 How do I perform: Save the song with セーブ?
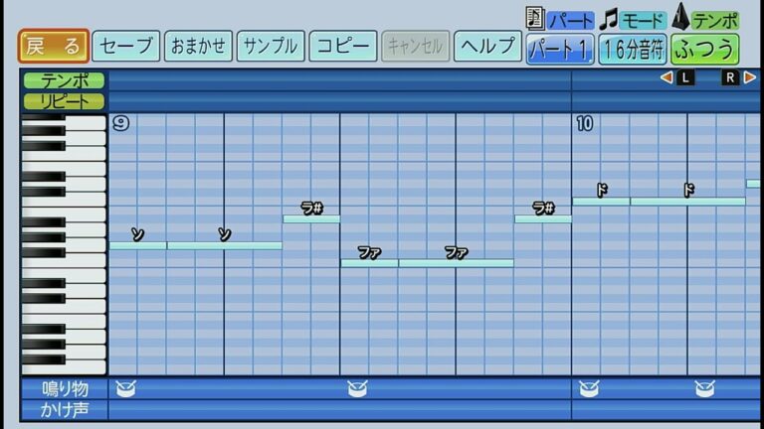(x=128, y=46)
